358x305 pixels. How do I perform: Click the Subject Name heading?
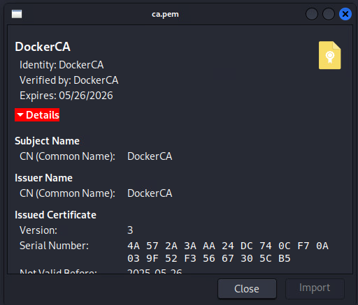click(x=47, y=141)
